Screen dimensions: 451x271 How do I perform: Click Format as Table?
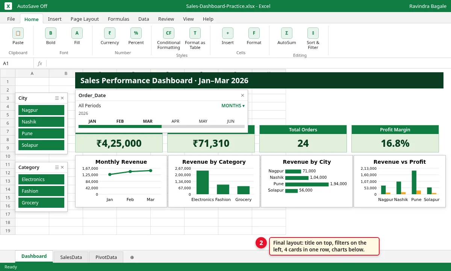coord(195,33)
